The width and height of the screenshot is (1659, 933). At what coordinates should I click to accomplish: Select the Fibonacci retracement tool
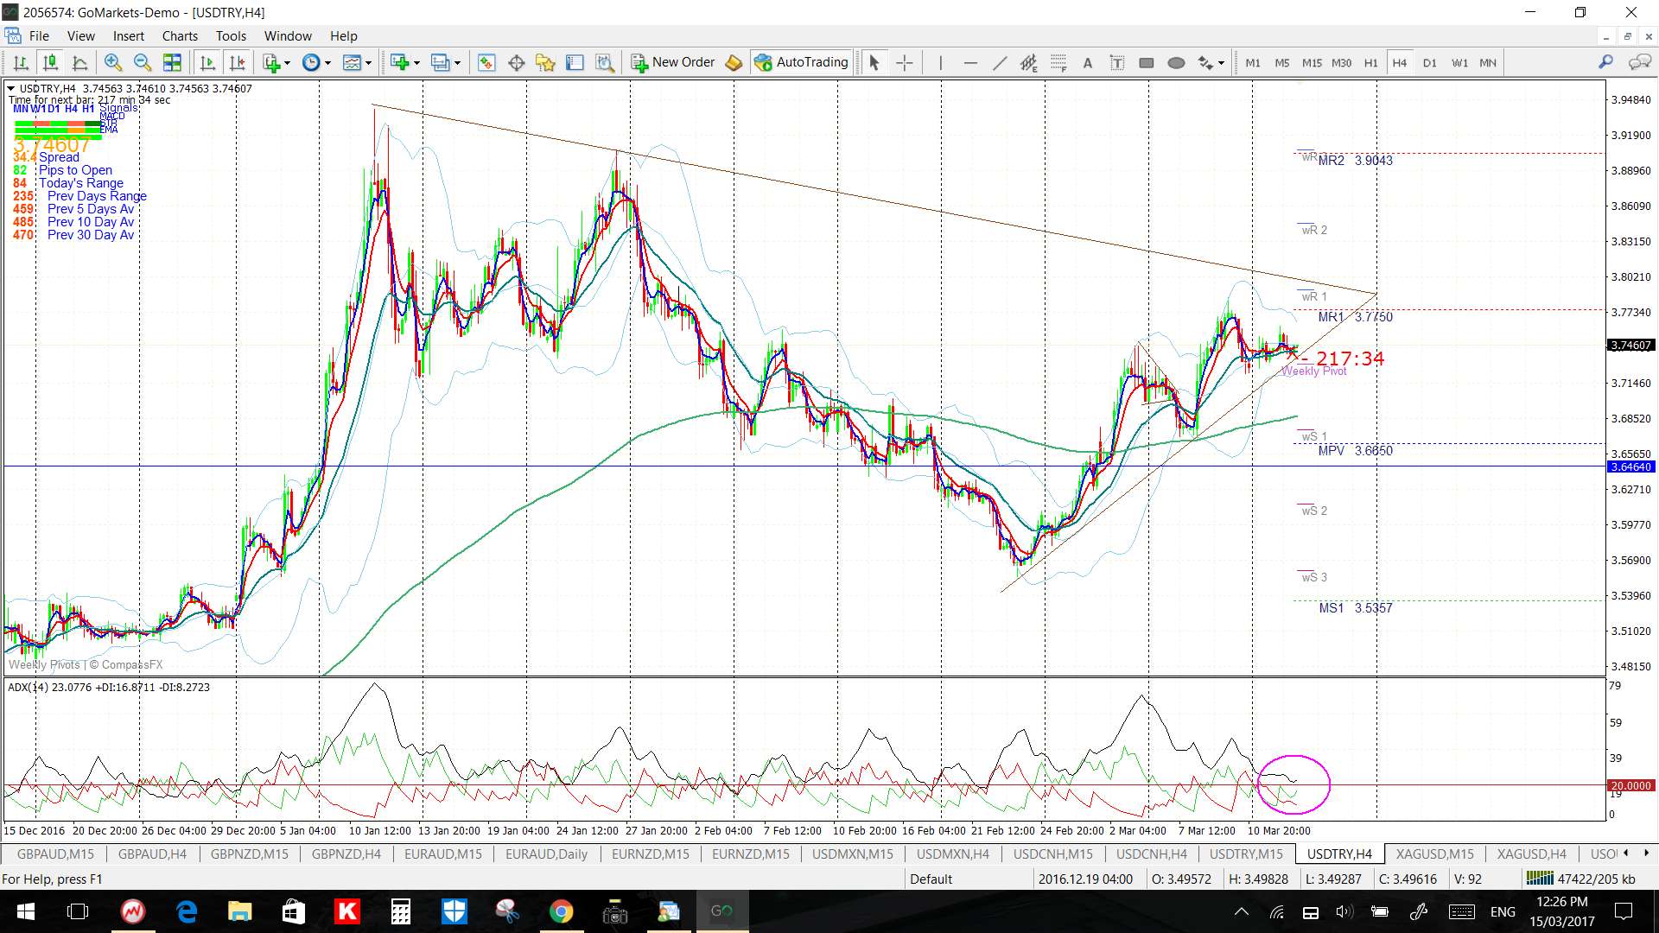tap(1058, 62)
